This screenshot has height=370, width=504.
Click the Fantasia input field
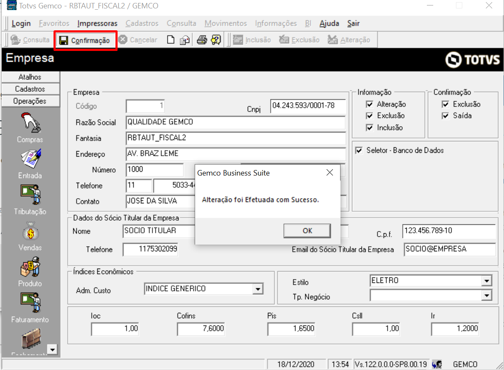click(x=236, y=138)
